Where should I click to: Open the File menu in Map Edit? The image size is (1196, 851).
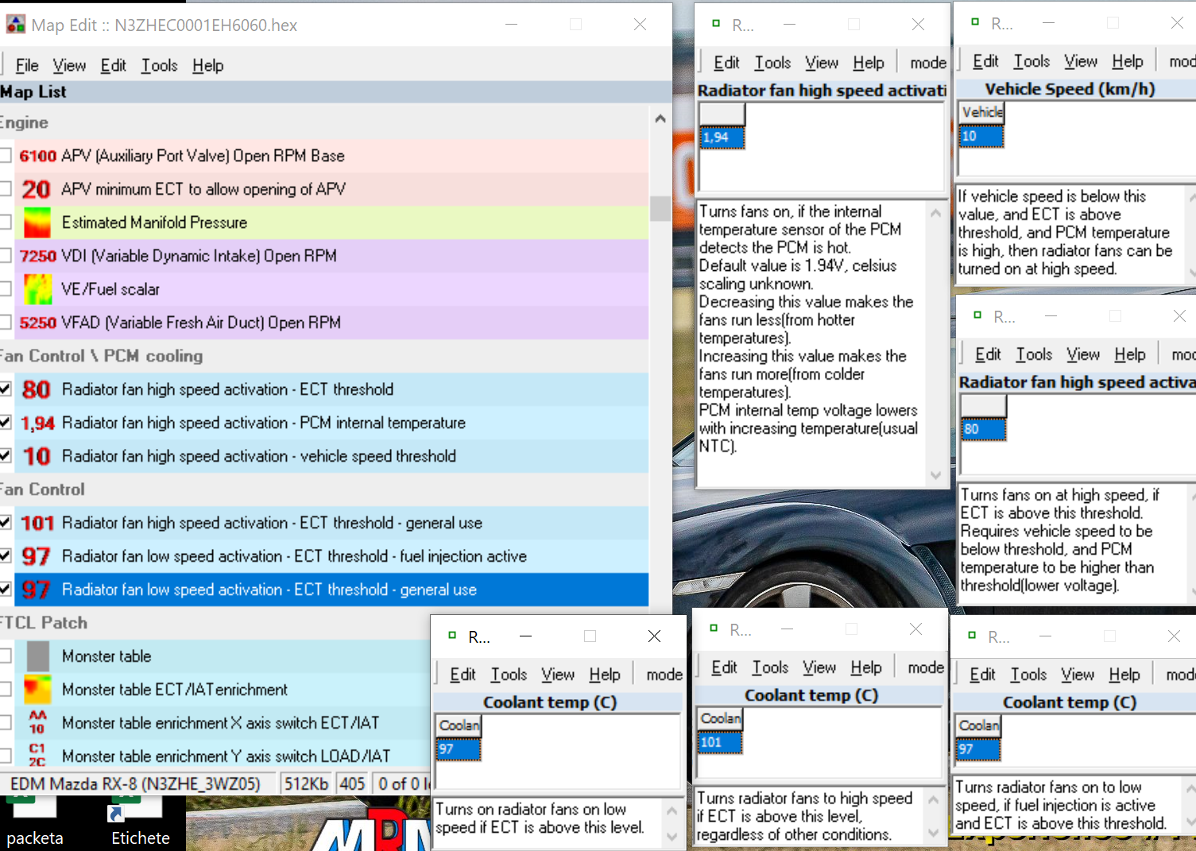tap(27, 66)
